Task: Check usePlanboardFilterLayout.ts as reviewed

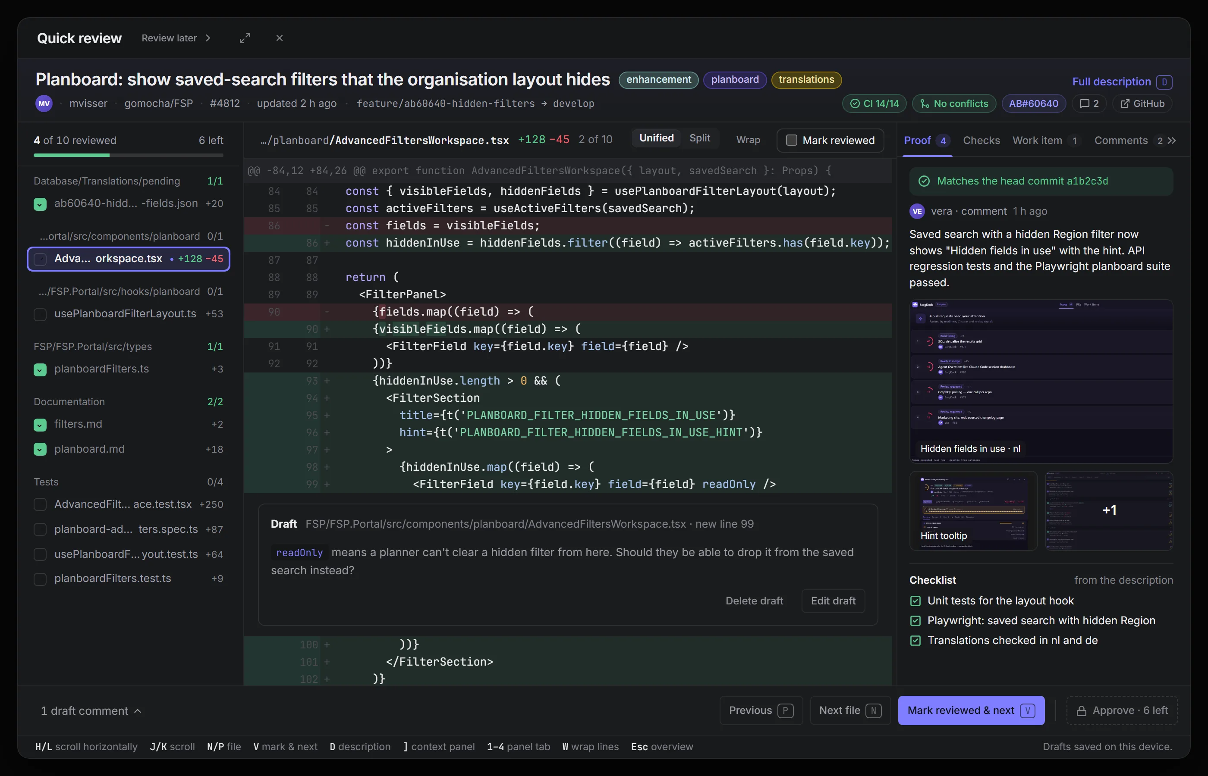Action: pos(40,314)
